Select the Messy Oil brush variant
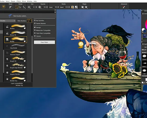147x118 pixels. [x=15, y=33]
